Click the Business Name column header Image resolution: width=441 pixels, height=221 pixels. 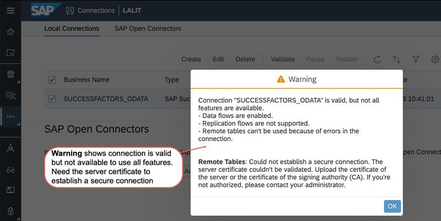(87, 80)
